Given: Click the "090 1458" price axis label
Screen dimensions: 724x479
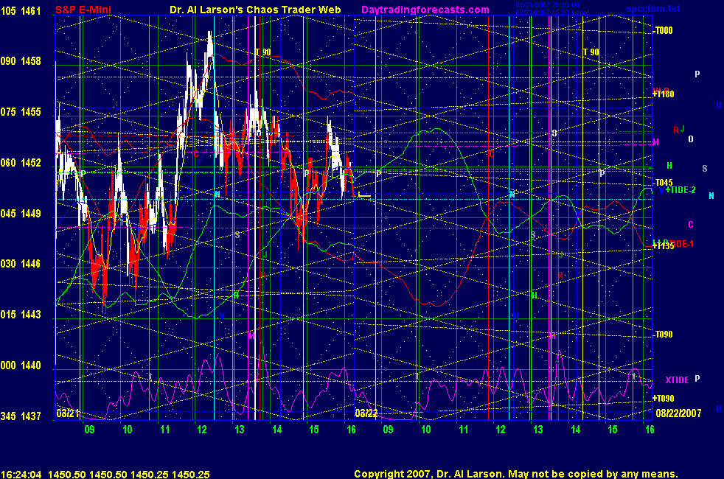Looking at the screenshot, I should tap(21, 61).
